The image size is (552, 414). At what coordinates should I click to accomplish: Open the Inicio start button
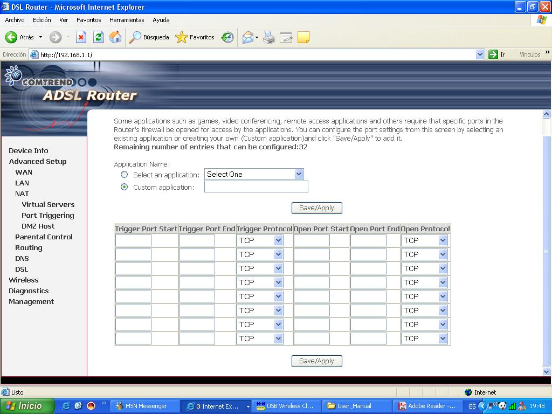click(27, 406)
